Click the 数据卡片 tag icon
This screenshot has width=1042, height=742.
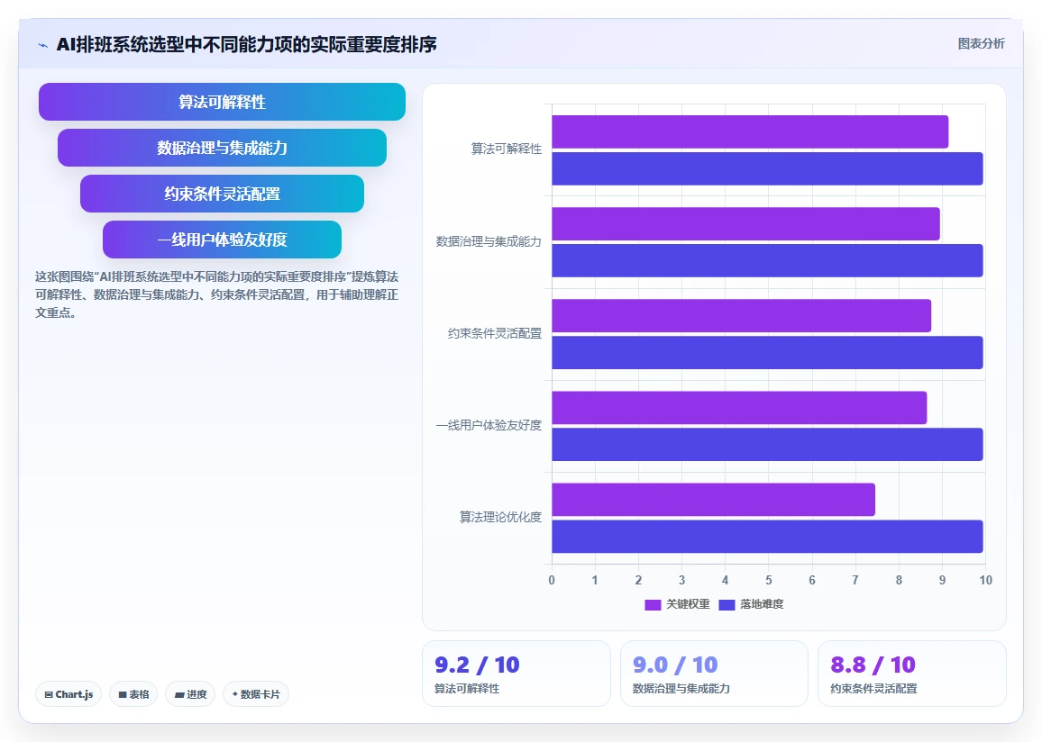[234, 694]
